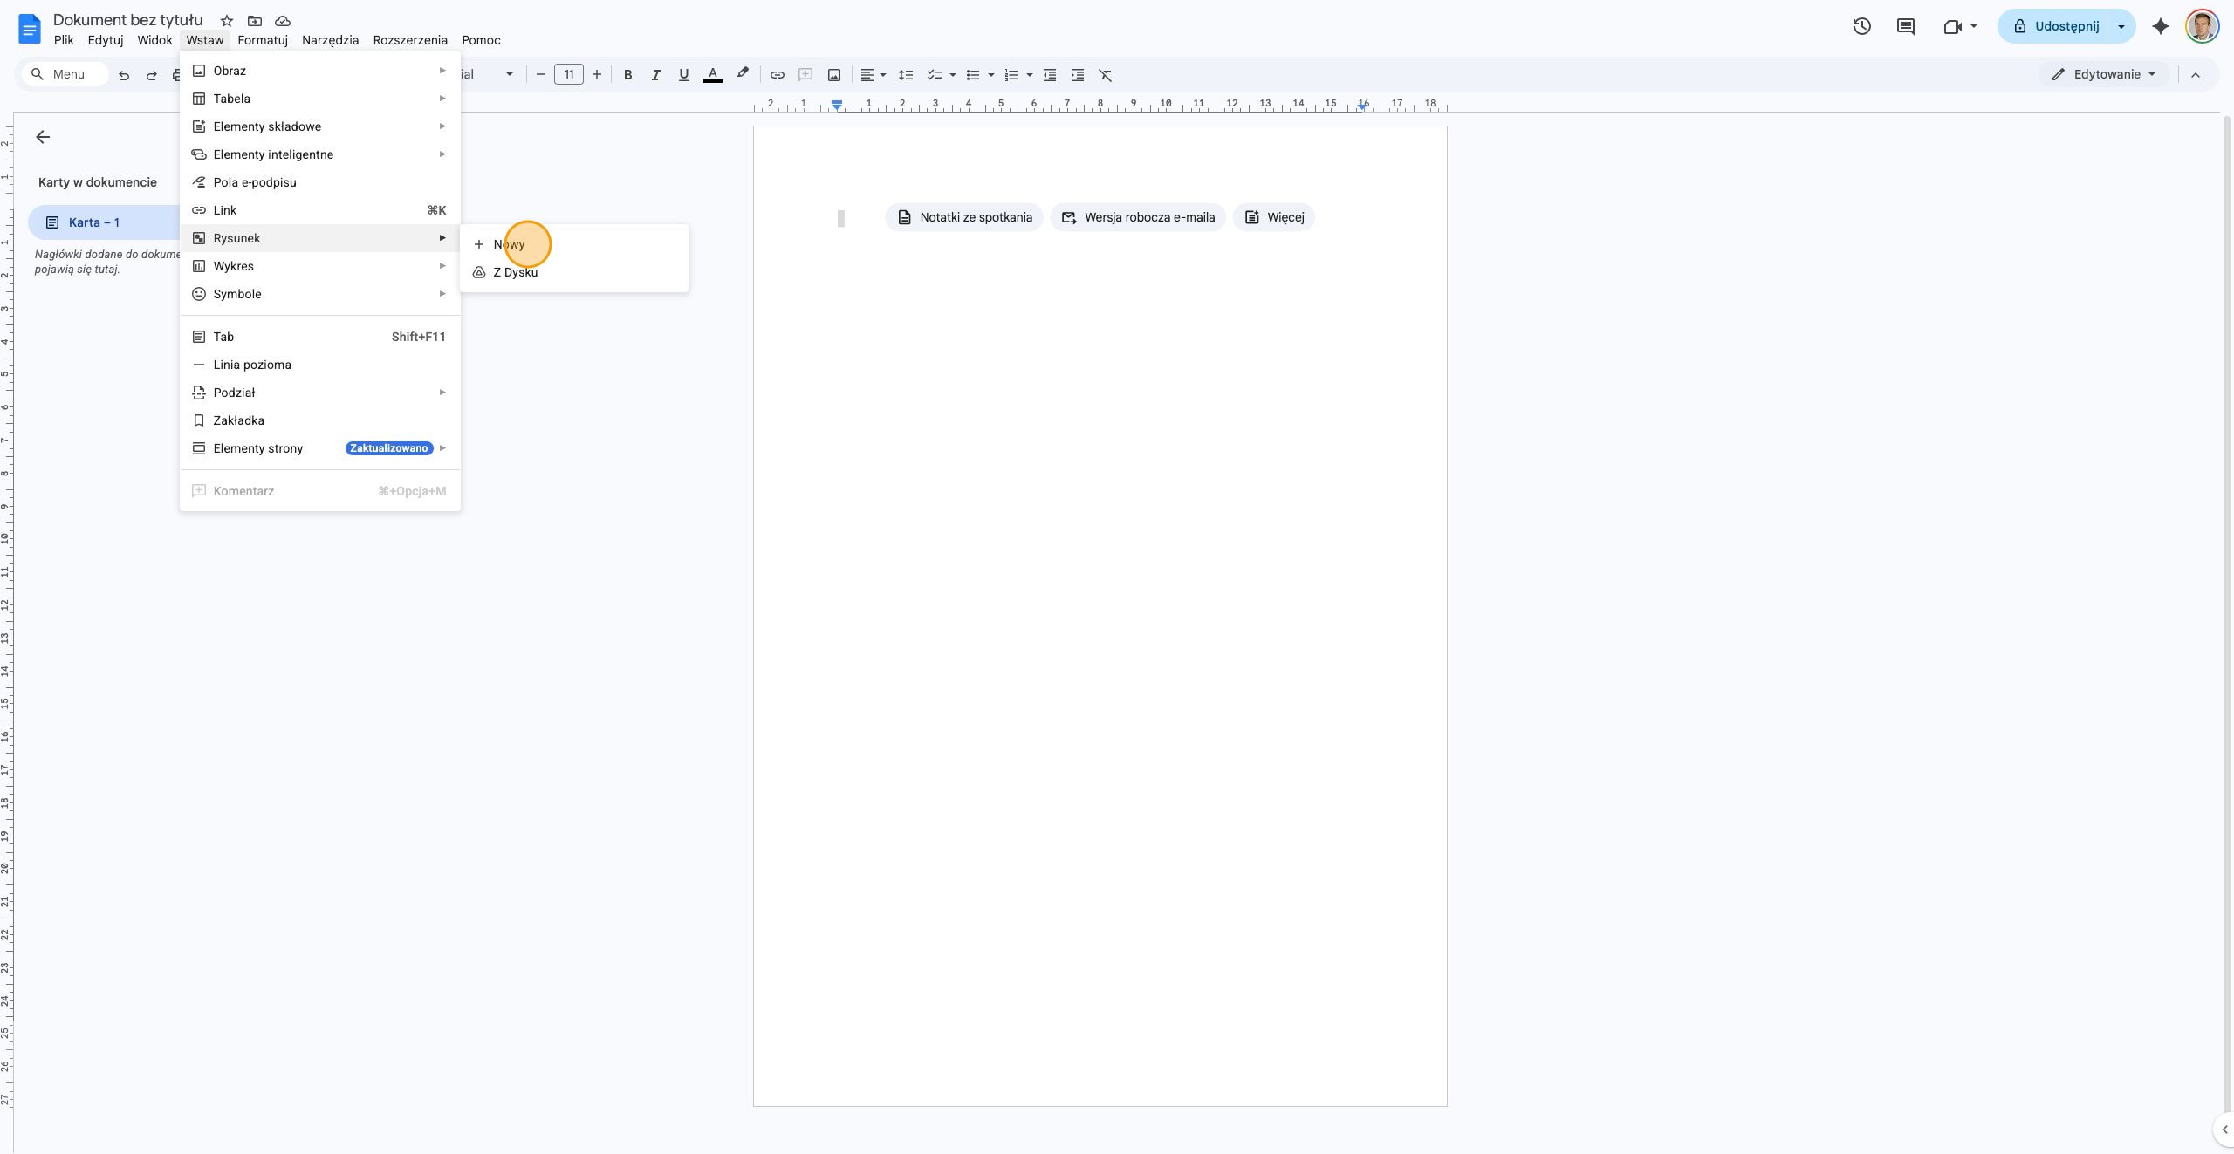
Task: Select the Karta – 1 tab
Action: click(104, 222)
